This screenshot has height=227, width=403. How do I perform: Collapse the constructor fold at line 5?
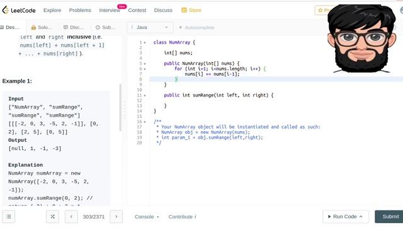point(145,64)
